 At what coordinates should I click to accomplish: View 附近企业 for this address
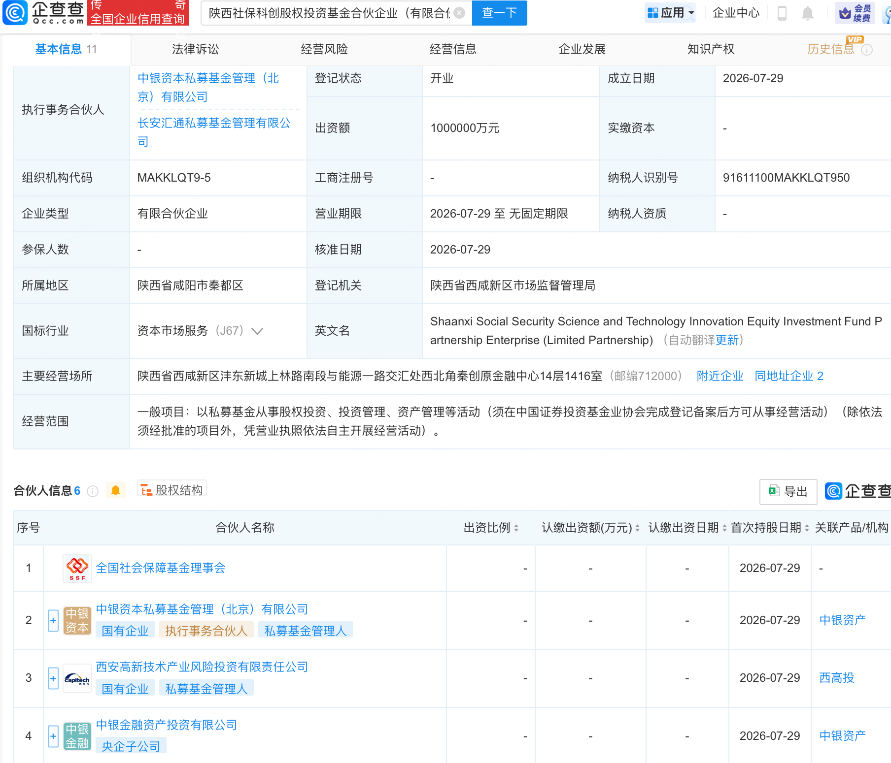coord(720,376)
